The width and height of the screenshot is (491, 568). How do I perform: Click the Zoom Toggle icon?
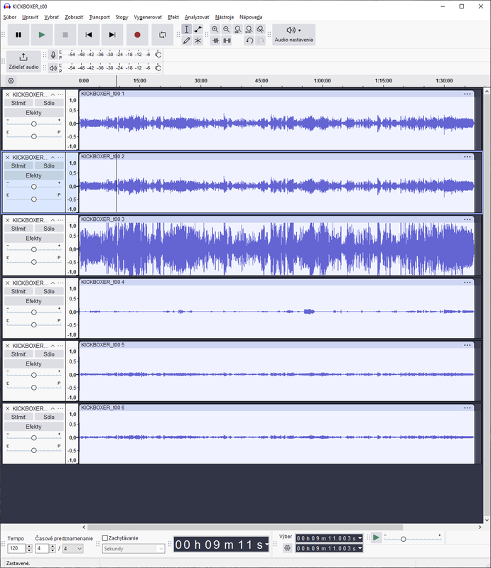pos(260,29)
